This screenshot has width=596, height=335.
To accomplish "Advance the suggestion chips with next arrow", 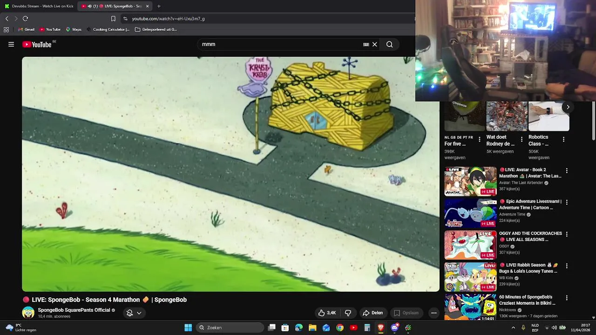I will tap(568, 107).
